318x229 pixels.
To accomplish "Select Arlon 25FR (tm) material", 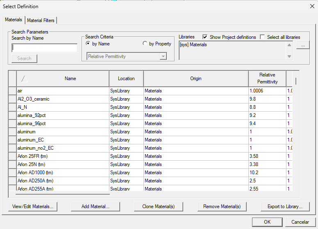I will tap(150, 156).
